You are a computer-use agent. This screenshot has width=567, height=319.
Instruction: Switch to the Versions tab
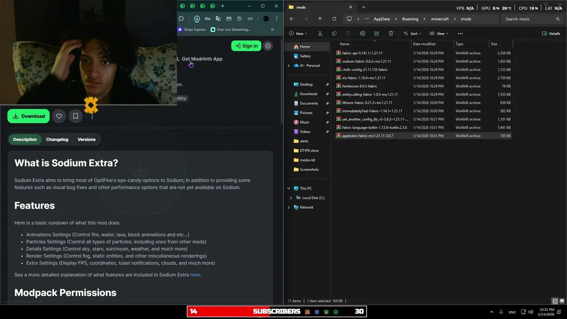click(x=86, y=139)
